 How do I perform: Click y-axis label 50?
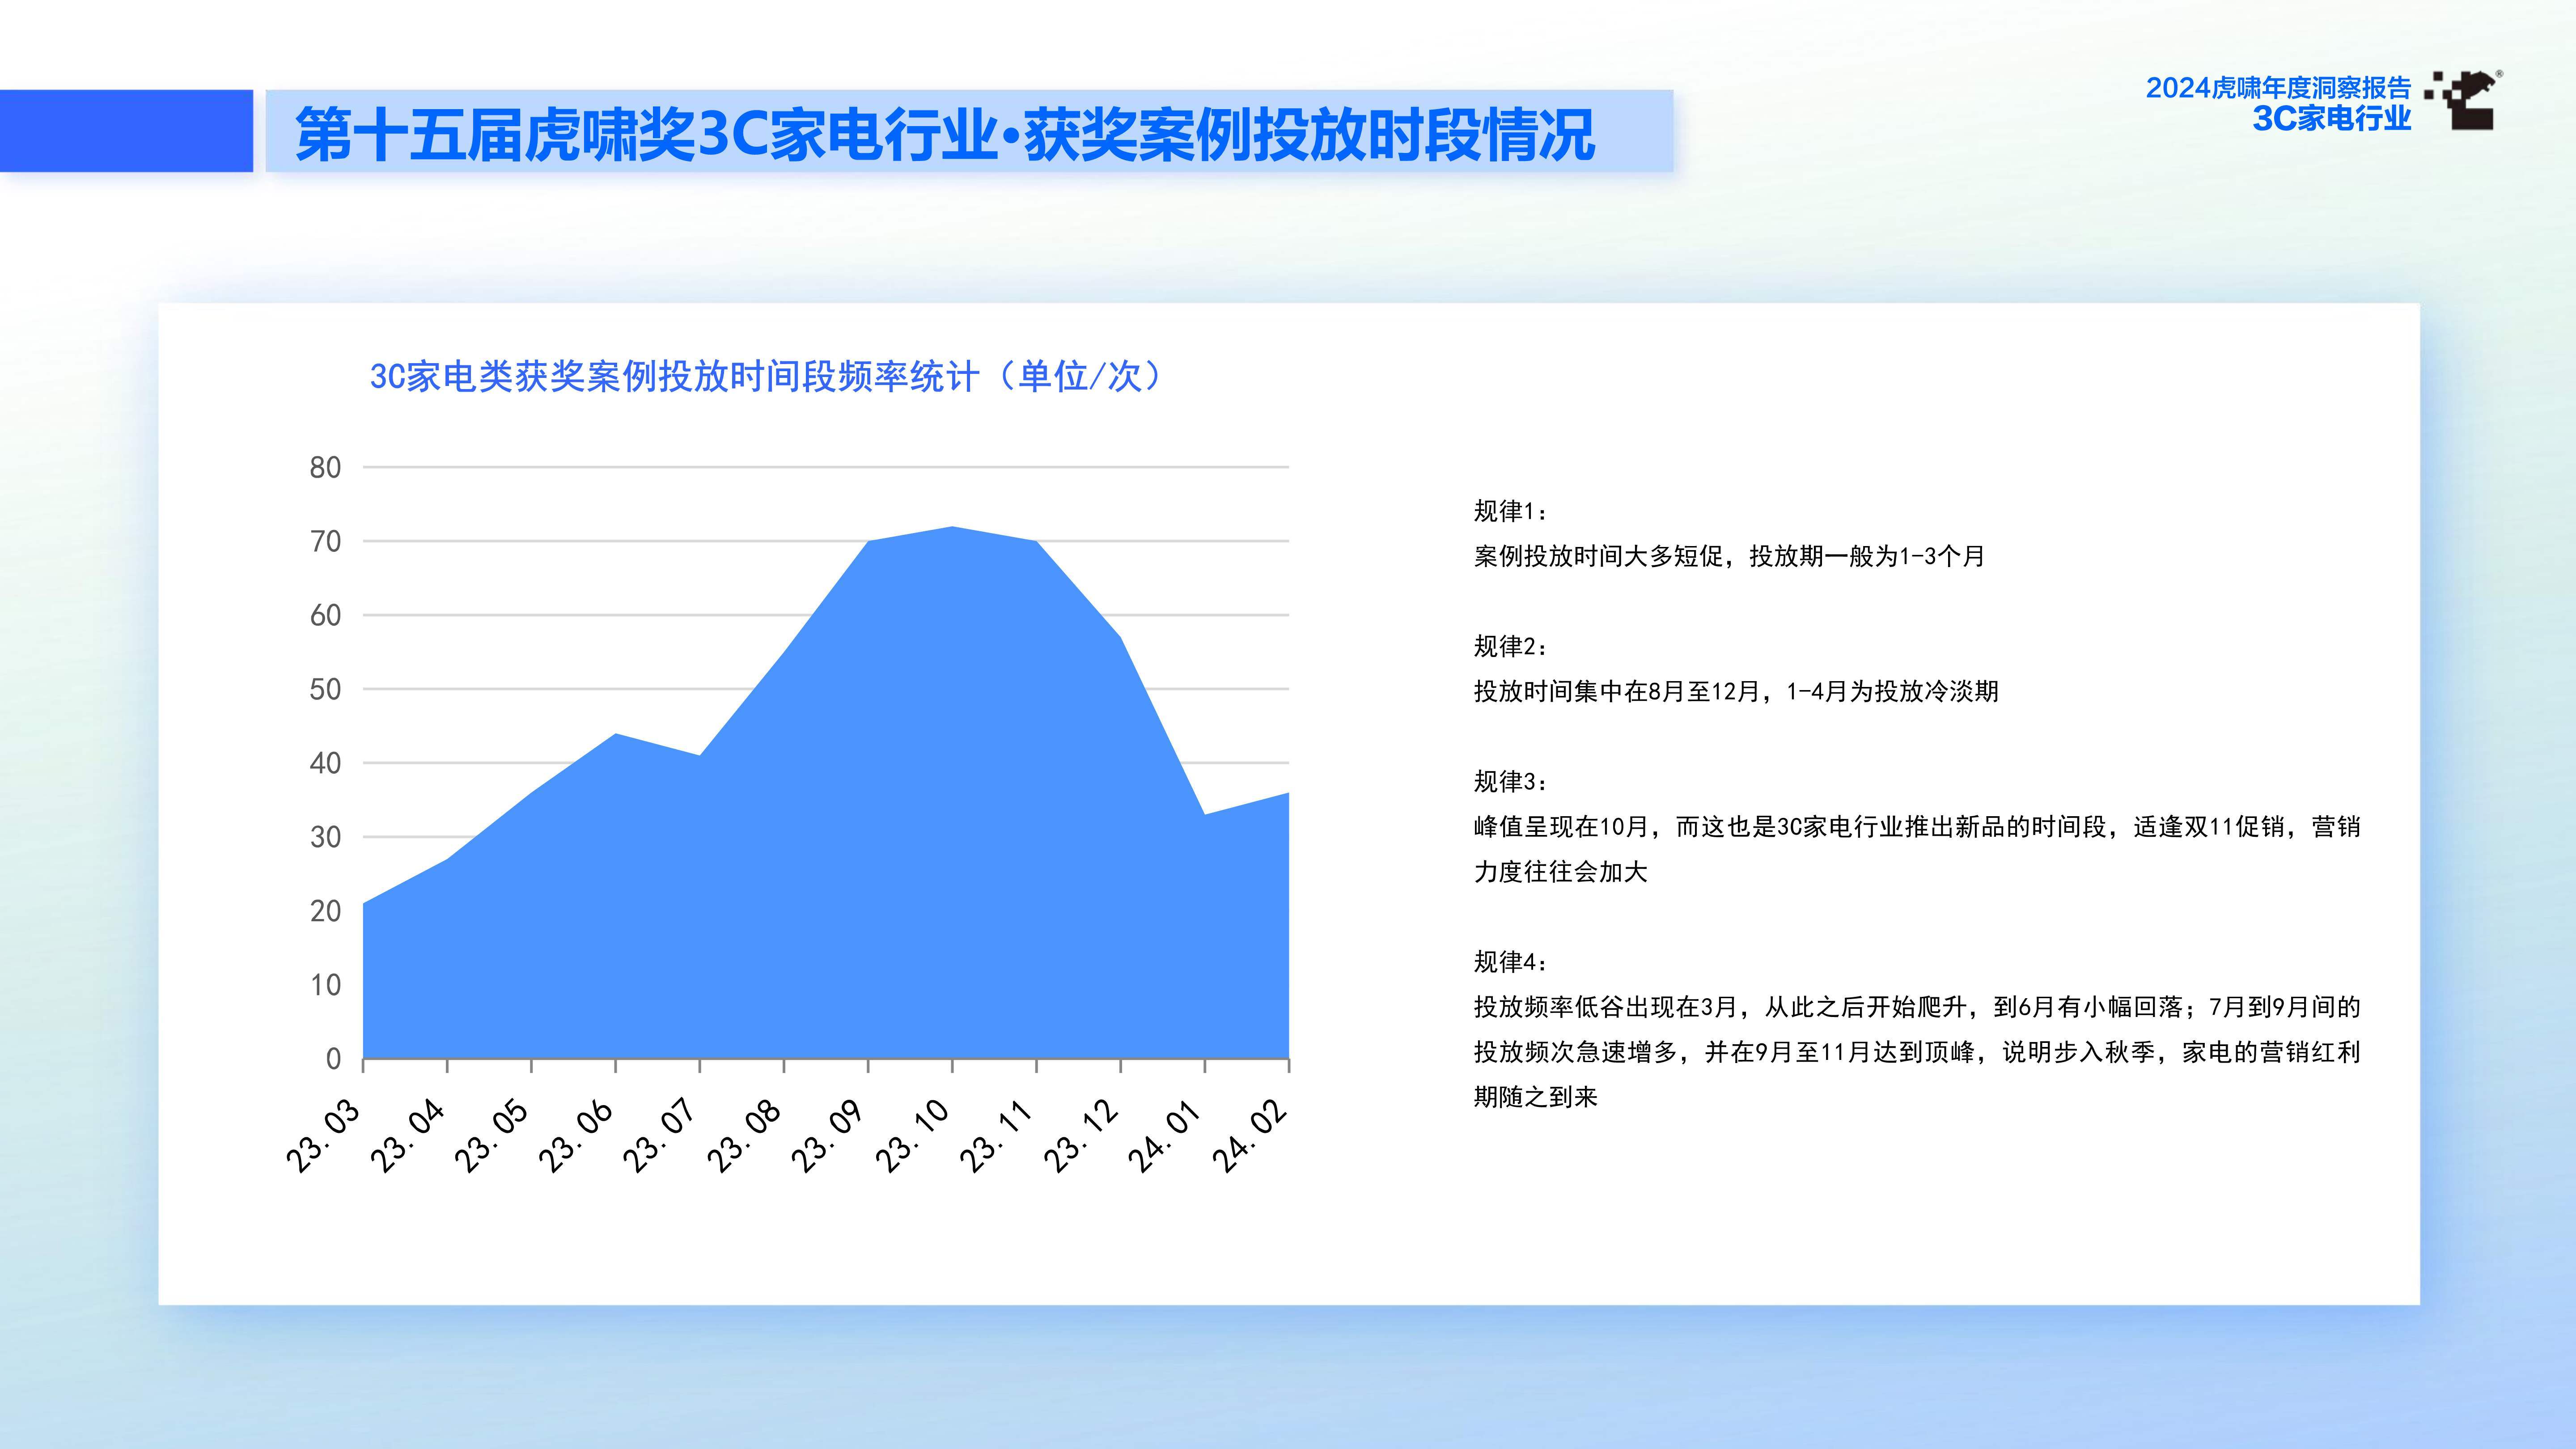click(325, 689)
